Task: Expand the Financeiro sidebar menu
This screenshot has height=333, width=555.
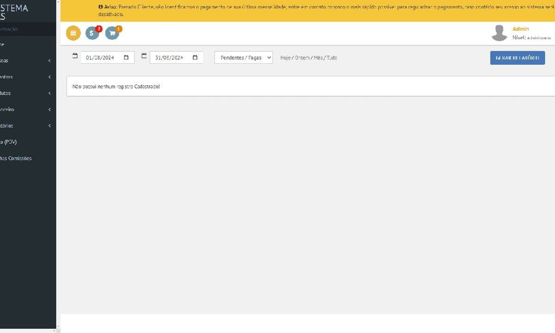Action: pos(25,110)
